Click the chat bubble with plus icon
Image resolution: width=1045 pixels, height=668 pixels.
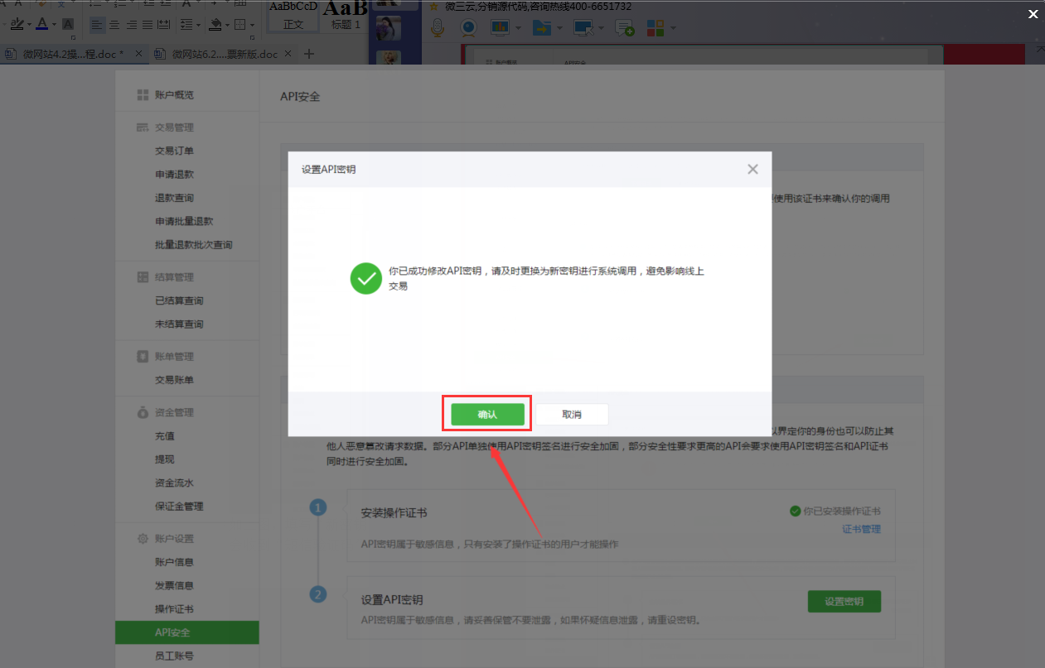624,28
